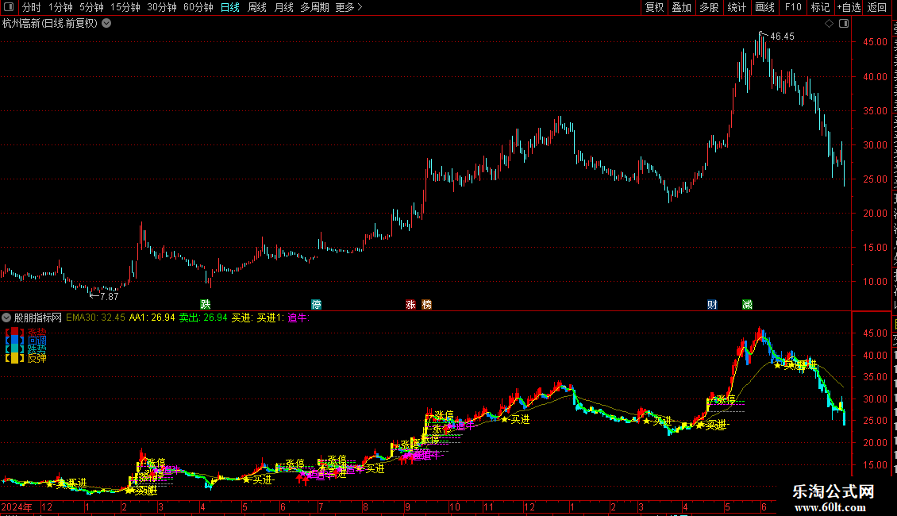Open the 统计 statistics tool
The height and width of the screenshot is (516, 897).
(736, 7)
